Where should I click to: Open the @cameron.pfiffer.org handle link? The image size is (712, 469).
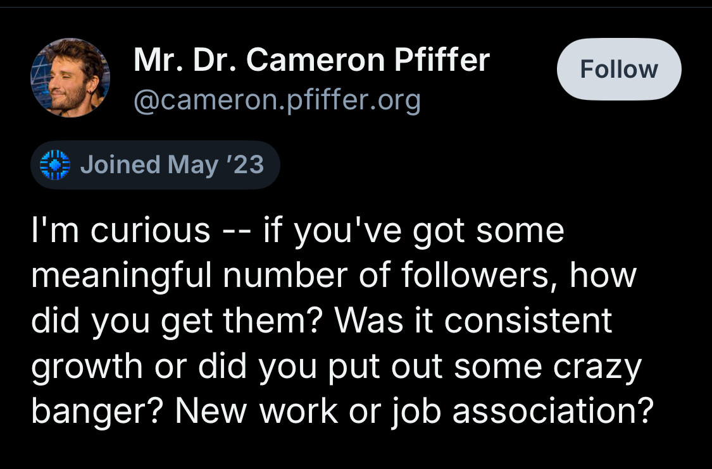click(x=277, y=100)
